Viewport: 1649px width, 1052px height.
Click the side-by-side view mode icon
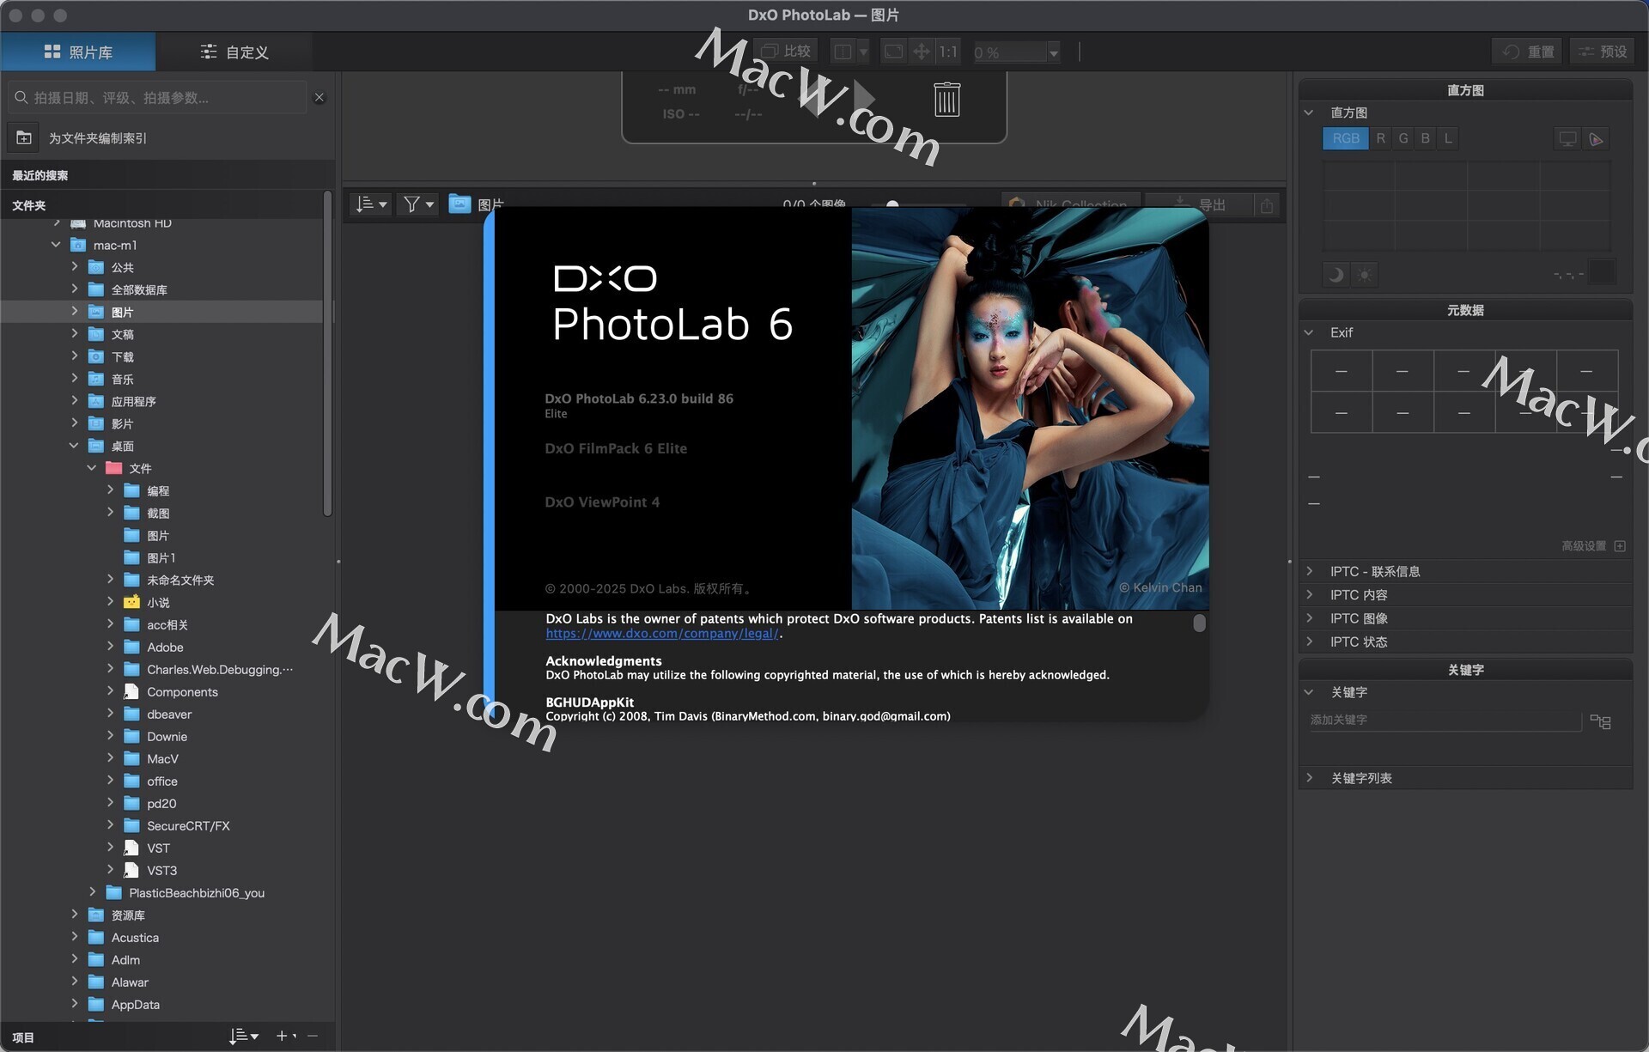pyautogui.click(x=843, y=52)
